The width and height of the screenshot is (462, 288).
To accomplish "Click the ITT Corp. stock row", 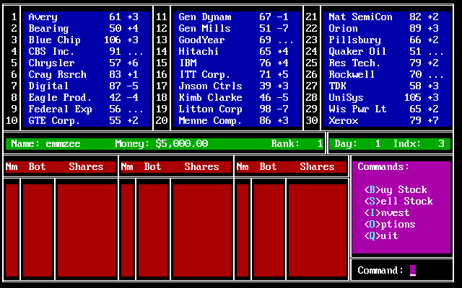I will pos(237,74).
